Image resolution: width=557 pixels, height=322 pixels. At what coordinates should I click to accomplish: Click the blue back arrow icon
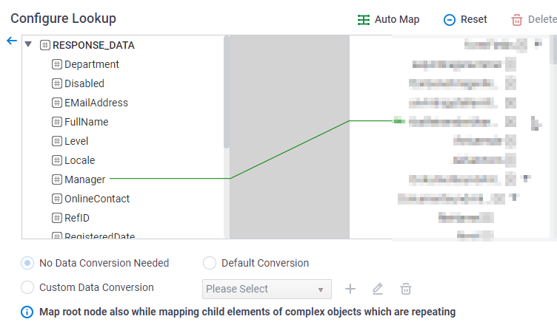coord(11,41)
